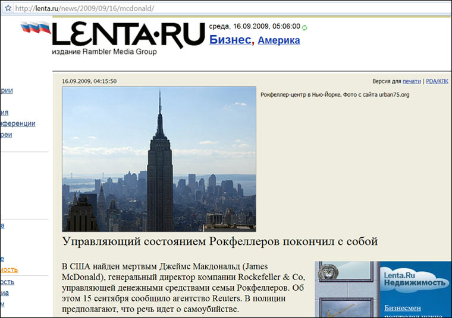Open the Бизнес section link
The height and width of the screenshot is (318, 452).
[x=230, y=40]
